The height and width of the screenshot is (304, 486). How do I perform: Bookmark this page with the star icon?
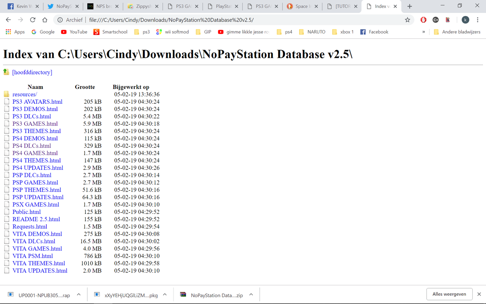[407, 20]
